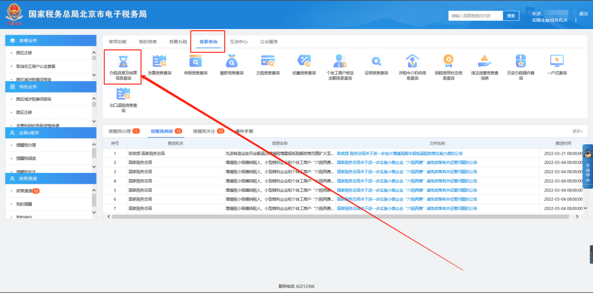Open 出口退税信息查询 icon
The height and width of the screenshot is (293, 593).
pyautogui.click(x=123, y=93)
